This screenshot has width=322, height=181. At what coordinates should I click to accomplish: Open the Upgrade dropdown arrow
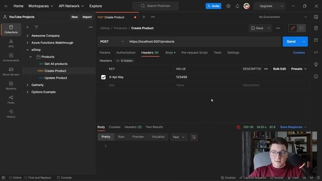pyautogui.click(x=282, y=6)
